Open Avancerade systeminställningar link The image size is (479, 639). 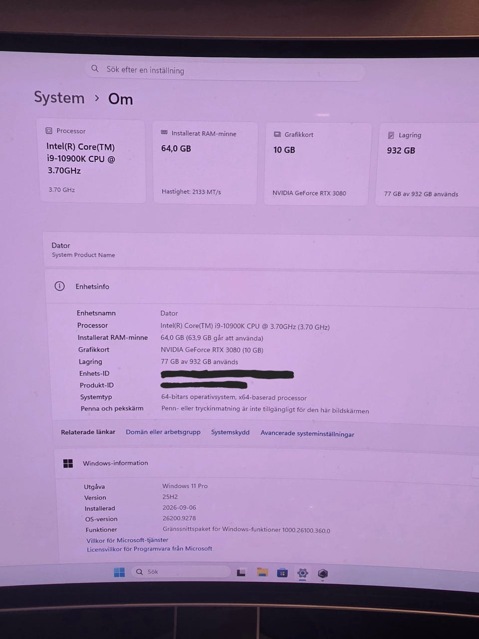tap(307, 434)
